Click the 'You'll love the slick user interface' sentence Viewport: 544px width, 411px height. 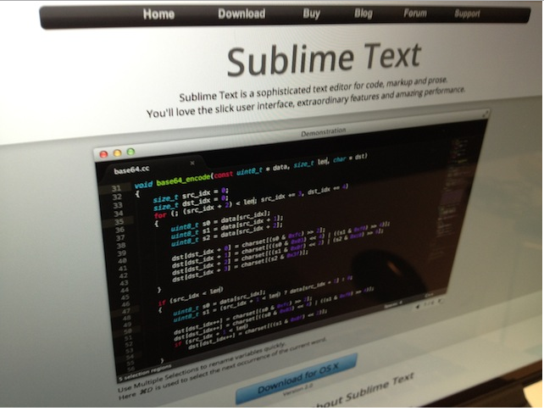(305, 102)
